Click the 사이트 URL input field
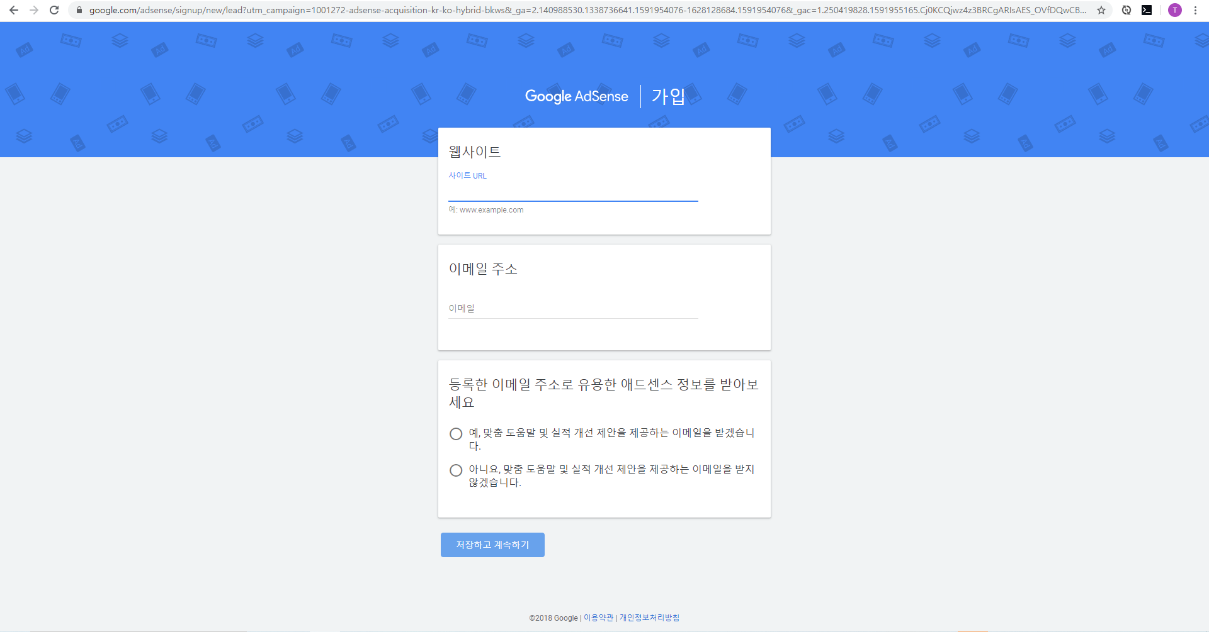 (x=573, y=191)
